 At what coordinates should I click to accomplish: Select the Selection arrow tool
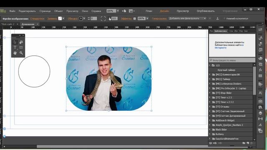15,42
